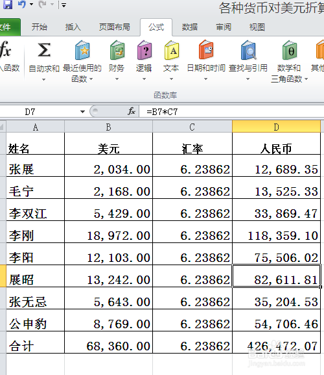Open the 日期和时间 functions icon
324x375 pixels.
[x=206, y=50]
